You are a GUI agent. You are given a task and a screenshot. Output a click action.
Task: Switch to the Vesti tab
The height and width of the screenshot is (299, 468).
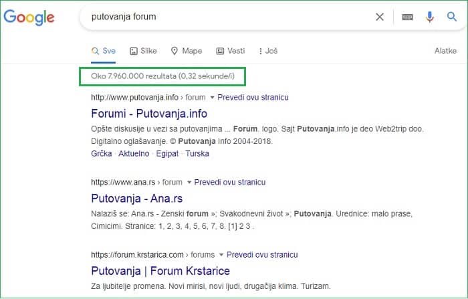click(x=231, y=51)
